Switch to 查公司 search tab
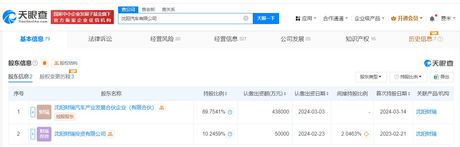 tap(128, 9)
